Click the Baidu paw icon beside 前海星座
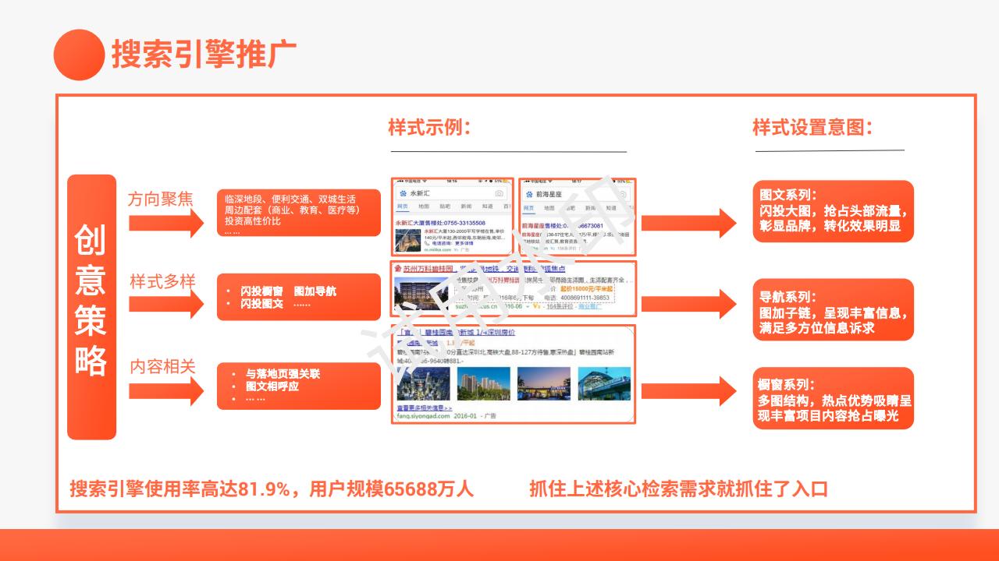999x561 pixels. point(528,193)
